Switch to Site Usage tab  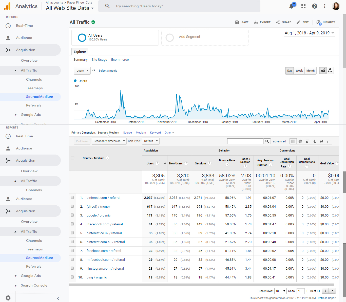coord(99,60)
